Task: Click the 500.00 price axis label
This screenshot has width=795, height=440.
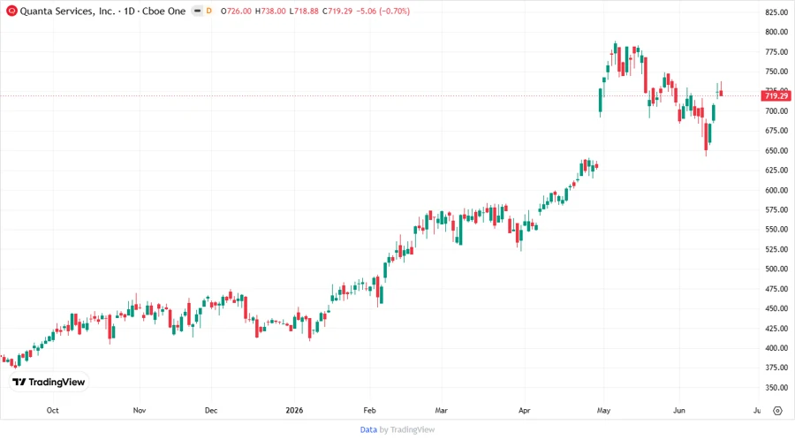Action: coord(776,269)
